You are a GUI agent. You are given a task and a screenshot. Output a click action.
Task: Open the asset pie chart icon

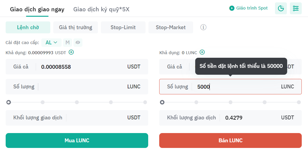[x=281, y=8]
